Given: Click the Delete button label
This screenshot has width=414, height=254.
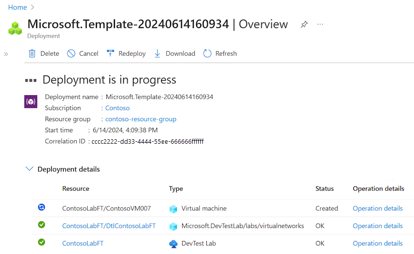Looking at the screenshot, I should [50, 54].
